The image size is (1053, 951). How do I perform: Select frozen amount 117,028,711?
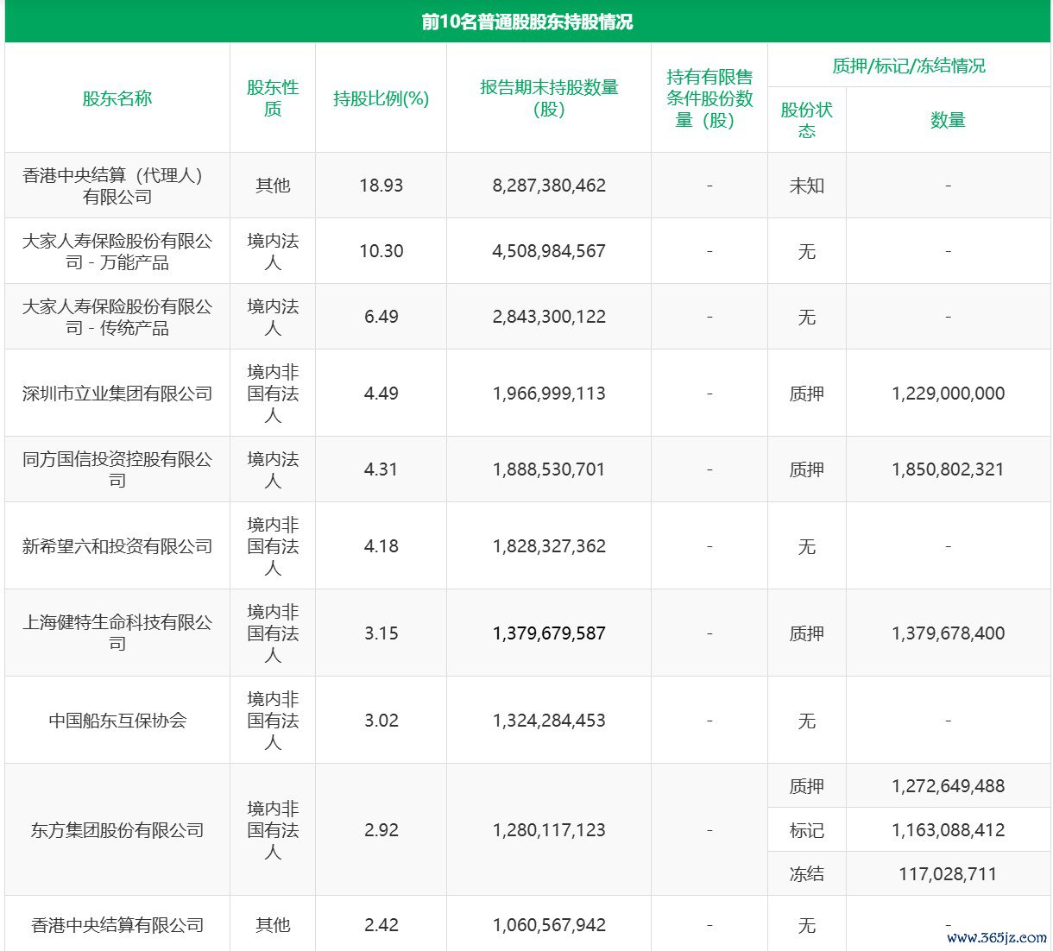pyautogui.click(x=948, y=874)
